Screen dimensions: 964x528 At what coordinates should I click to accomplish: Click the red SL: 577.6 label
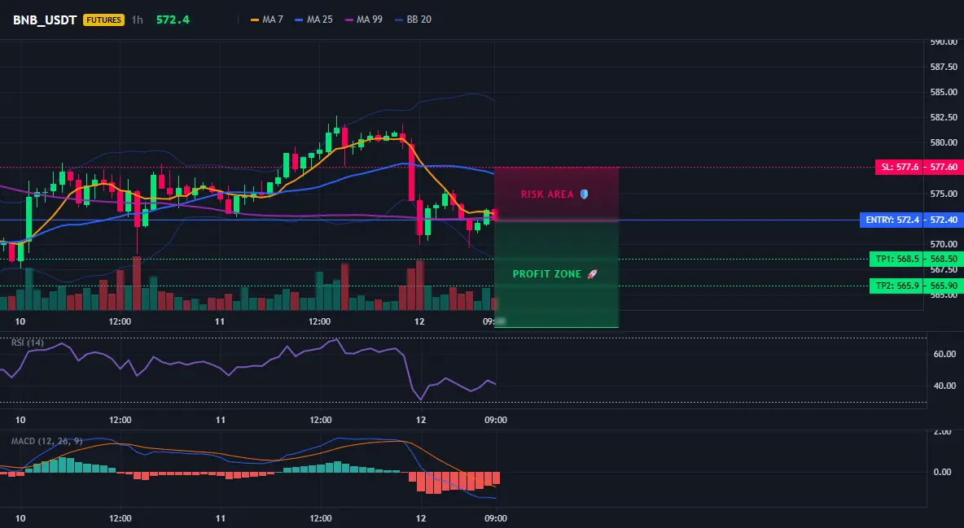pos(899,168)
